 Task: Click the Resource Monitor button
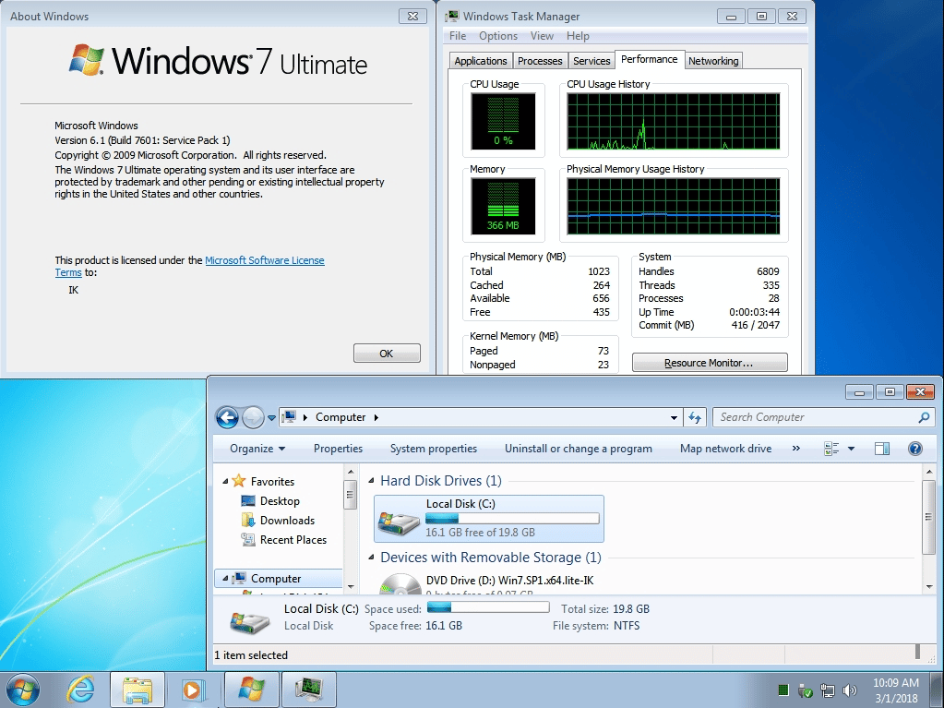click(x=709, y=363)
